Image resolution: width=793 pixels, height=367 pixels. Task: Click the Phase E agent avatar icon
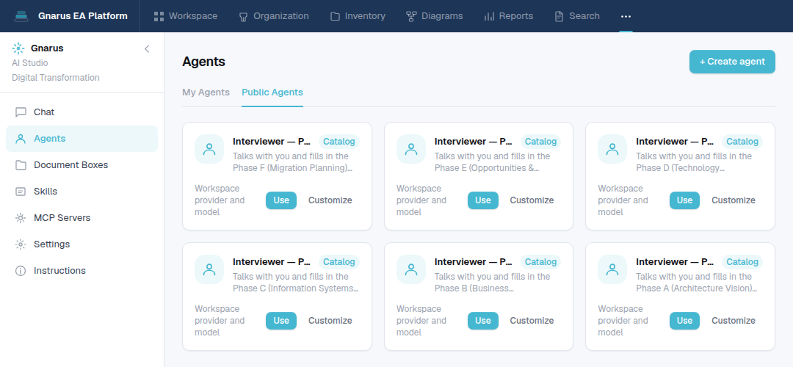click(x=411, y=149)
